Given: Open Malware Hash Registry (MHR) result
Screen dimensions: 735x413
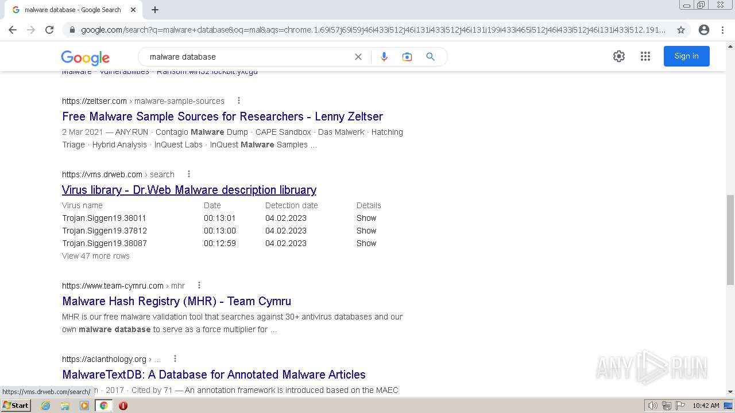Looking at the screenshot, I should click(176, 301).
